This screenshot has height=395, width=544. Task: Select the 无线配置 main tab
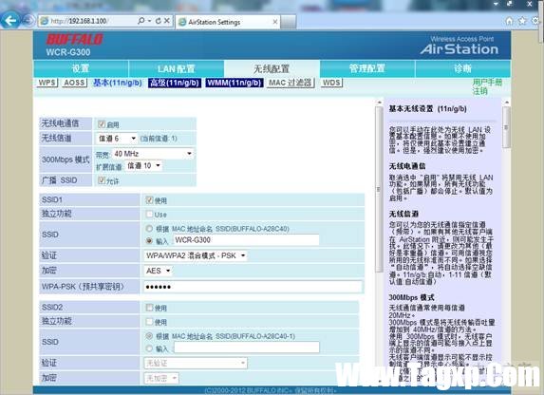272,68
